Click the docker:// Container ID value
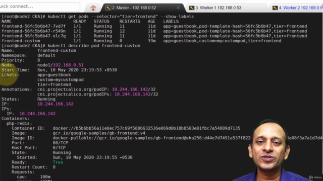The height and width of the screenshot is (181, 323). tap(146, 128)
